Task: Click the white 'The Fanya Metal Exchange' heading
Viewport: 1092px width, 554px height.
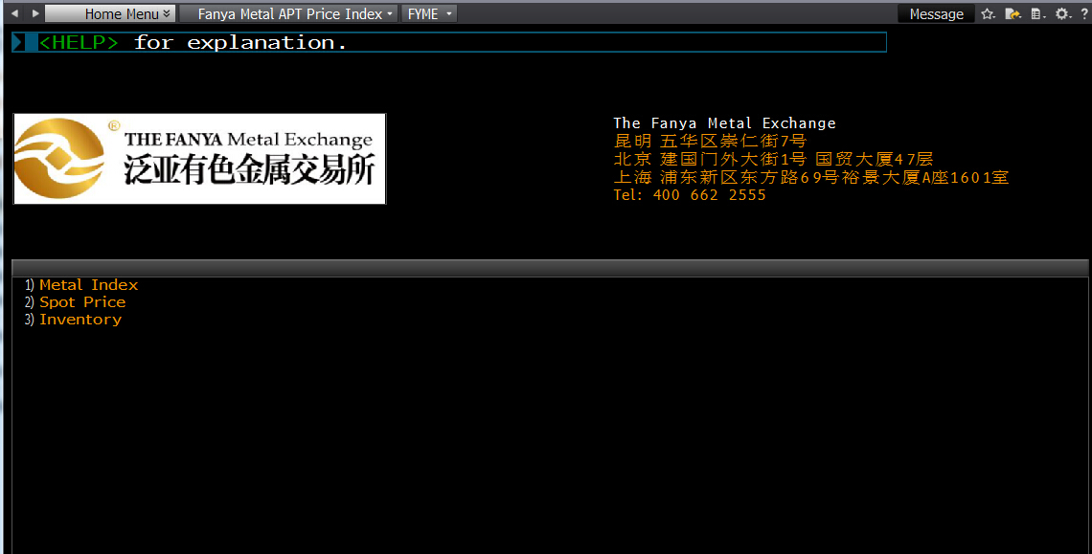Action: tap(724, 123)
